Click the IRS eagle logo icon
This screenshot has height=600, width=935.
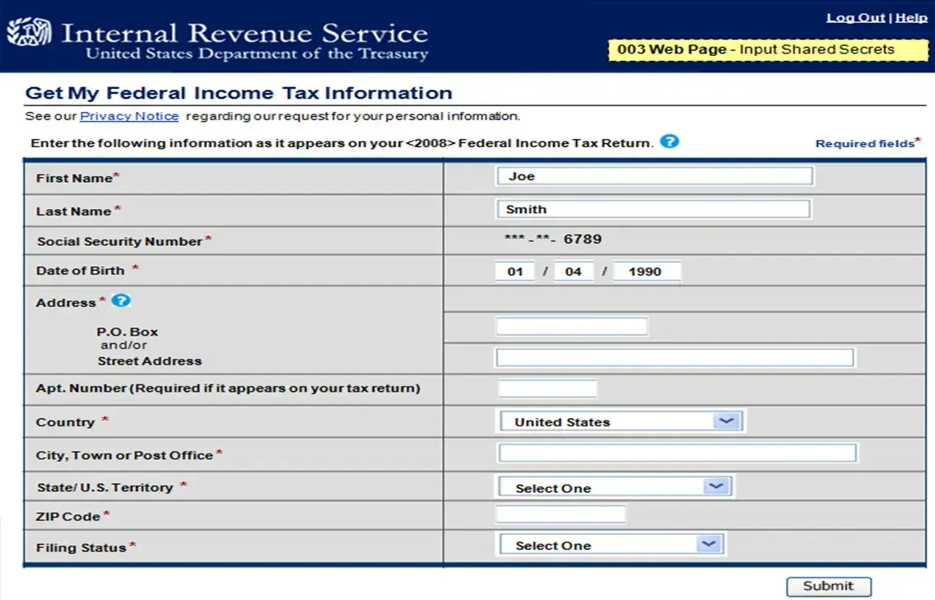[x=28, y=34]
